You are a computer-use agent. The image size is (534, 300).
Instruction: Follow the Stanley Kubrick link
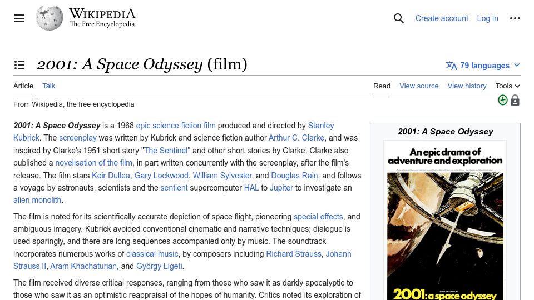[321, 126]
